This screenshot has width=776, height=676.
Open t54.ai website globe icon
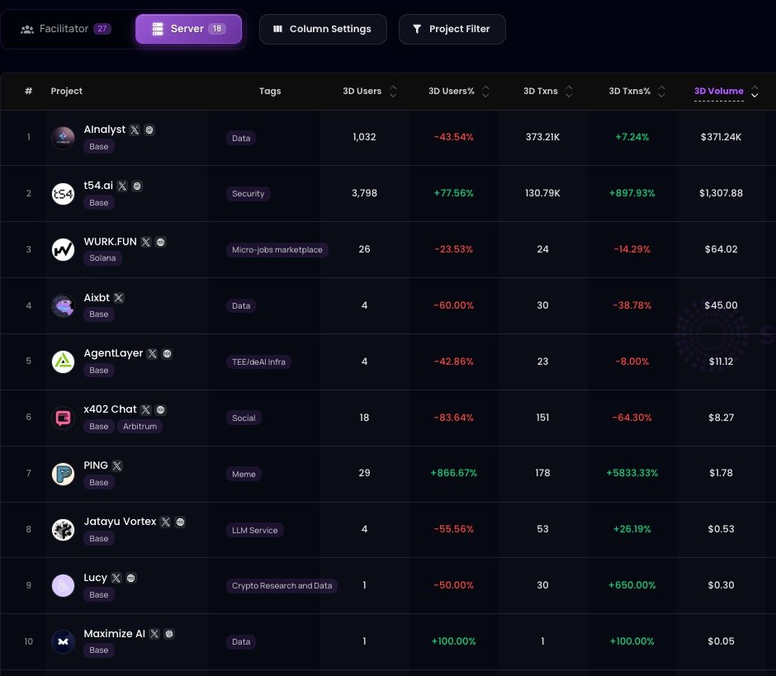click(137, 186)
